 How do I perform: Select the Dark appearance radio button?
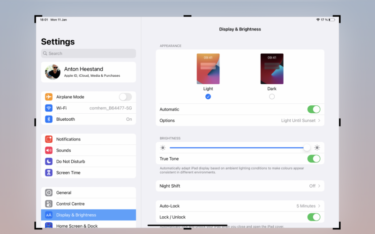[x=272, y=96]
